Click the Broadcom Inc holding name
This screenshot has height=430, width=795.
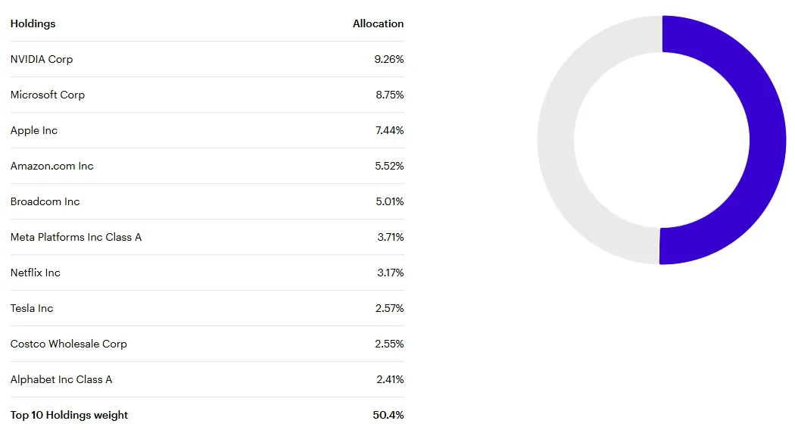coord(45,201)
